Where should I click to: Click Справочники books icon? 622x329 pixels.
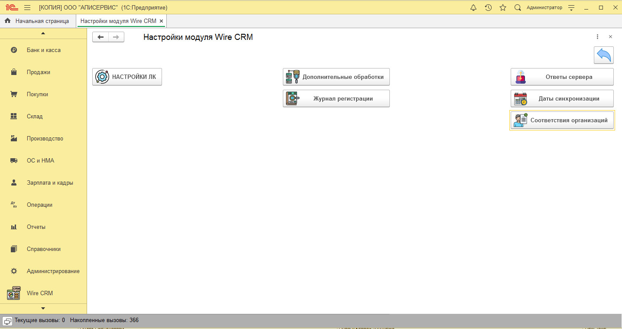(x=14, y=249)
